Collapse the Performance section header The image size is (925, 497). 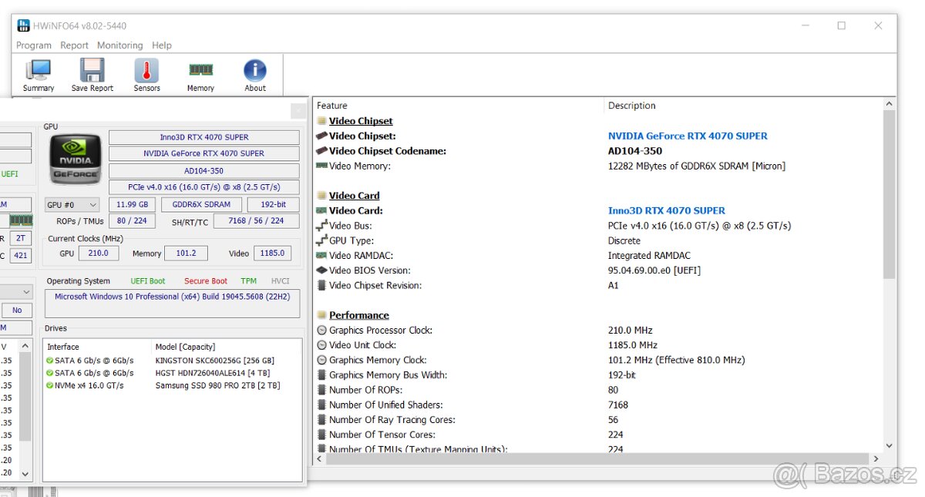pyautogui.click(x=358, y=315)
